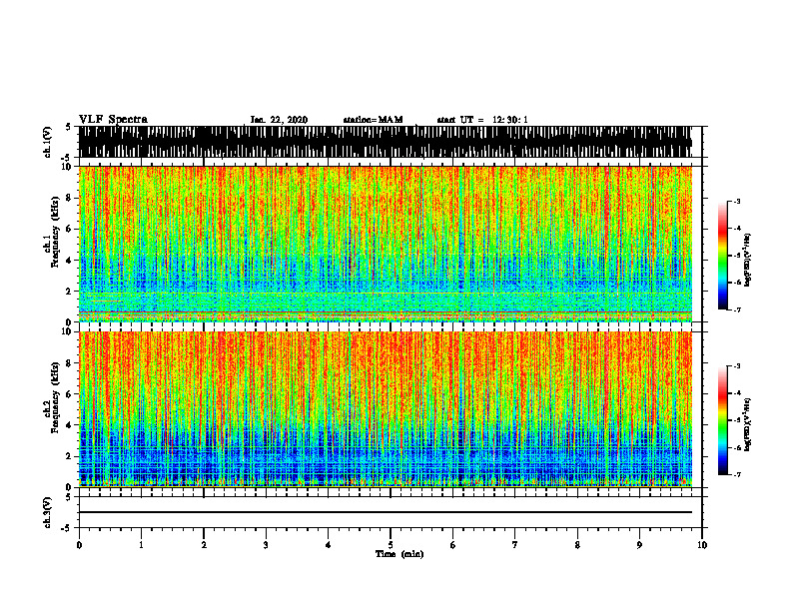Click the "-7" label on ch.2 color bar
The height and width of the screenshot is (611, 791).
click(736, 474)
